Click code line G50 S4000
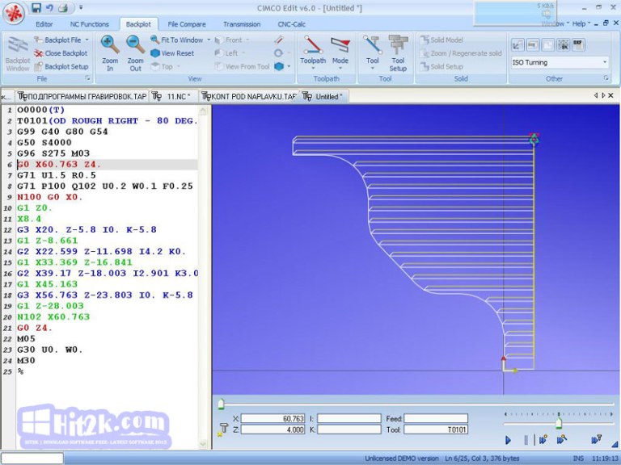621x465 pixels. [x=44, y=142]
